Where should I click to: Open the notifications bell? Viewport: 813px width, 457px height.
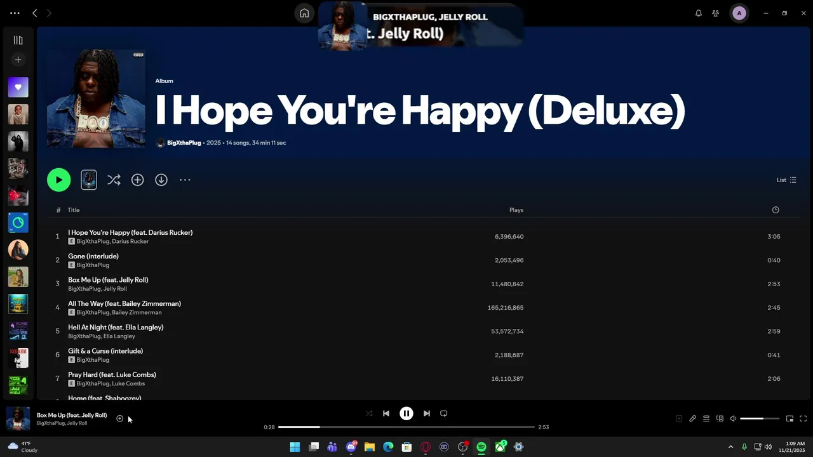[699, 13]
